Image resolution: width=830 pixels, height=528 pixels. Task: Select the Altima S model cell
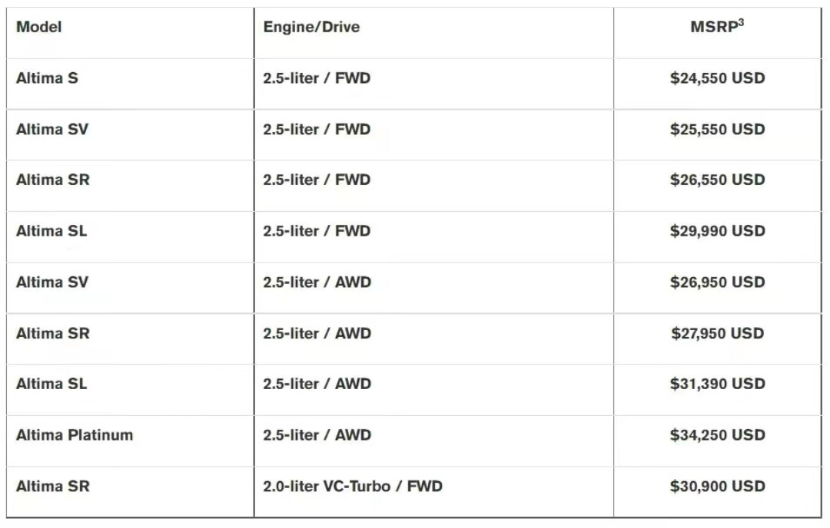click(47, 78)
